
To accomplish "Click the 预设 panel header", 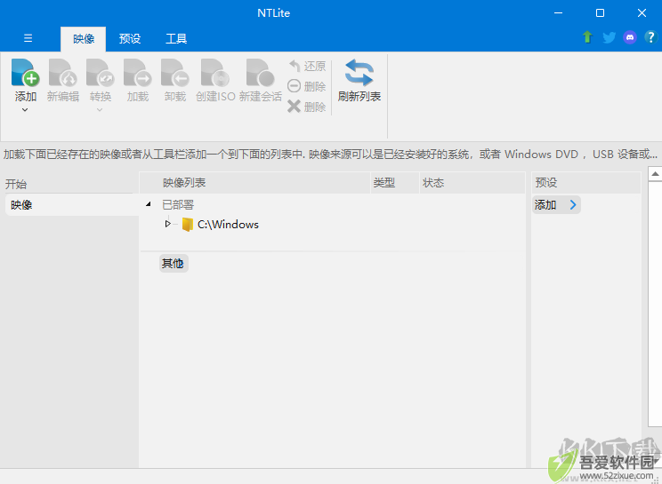I will point(586,182).
